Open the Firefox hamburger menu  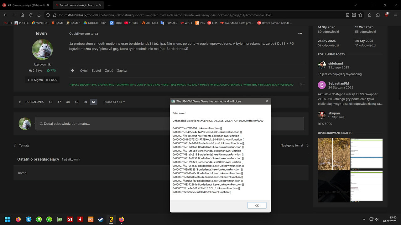click(x=395, y=15)
